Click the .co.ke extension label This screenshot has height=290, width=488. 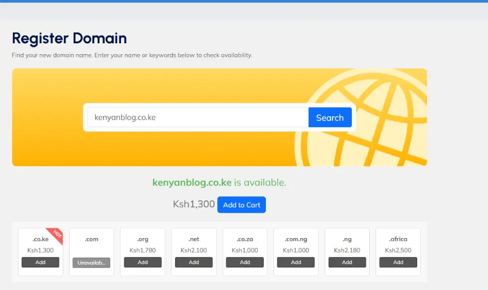coord(41,239)
